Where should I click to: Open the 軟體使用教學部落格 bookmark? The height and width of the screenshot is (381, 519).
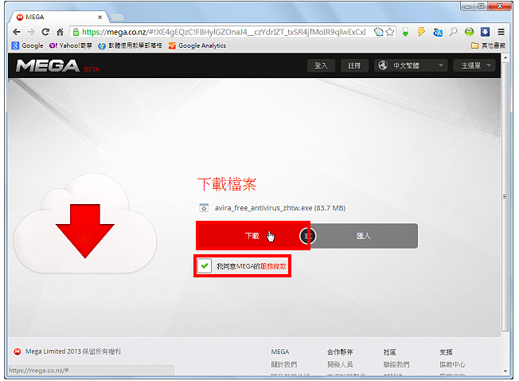coord(130,45)
